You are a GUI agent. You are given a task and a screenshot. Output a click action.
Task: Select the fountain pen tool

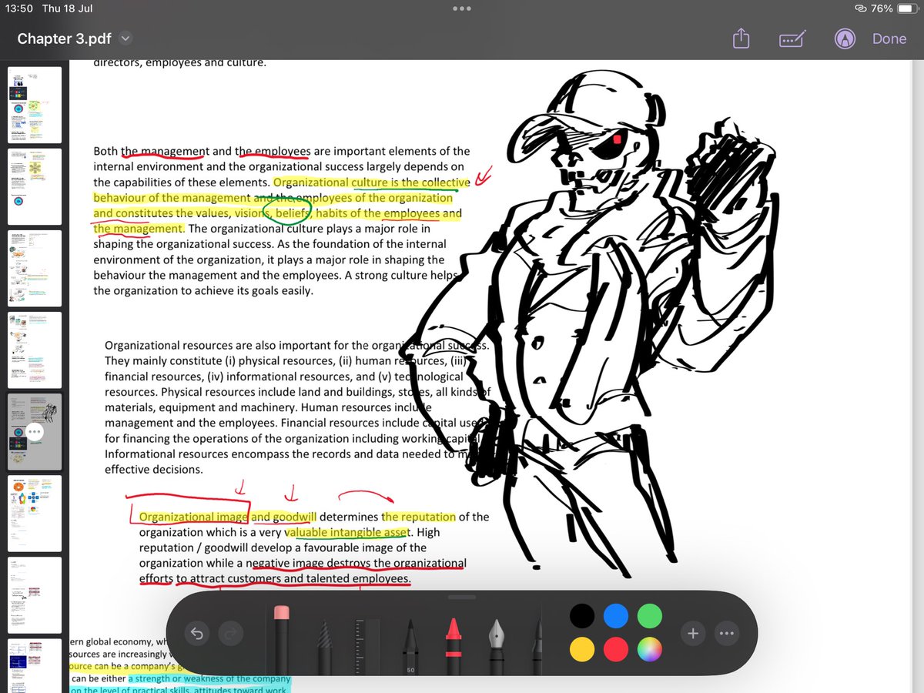[x=496, y=647]
